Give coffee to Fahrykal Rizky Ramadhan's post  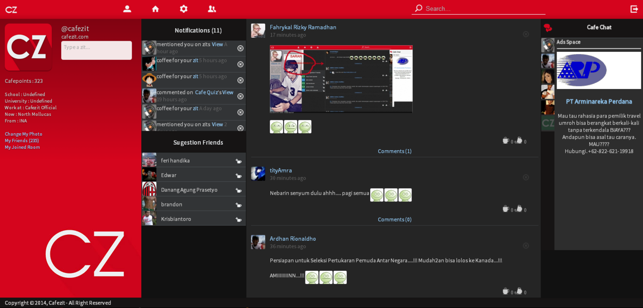(x=506, y=141)
